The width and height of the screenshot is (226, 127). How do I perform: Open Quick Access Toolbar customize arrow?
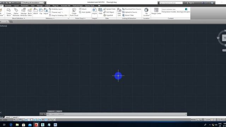click(45, 3)
